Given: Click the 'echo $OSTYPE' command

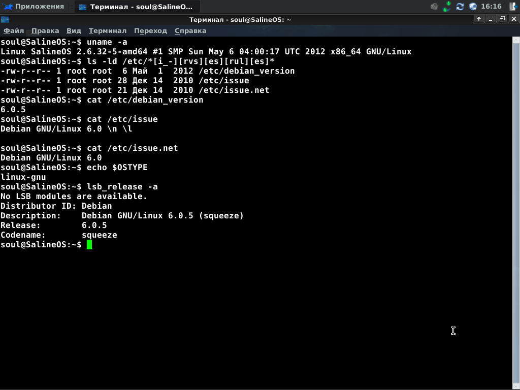Looking at the screenshot, I should click(117, 167).
